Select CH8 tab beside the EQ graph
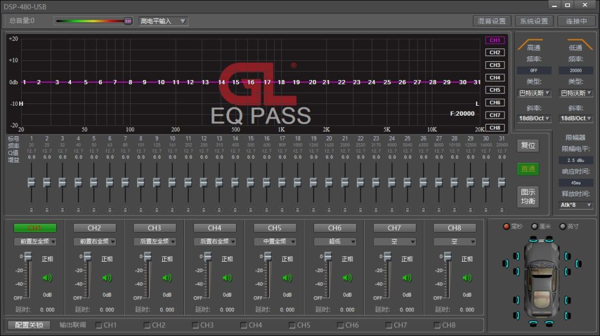The height and width of the screenshot is (336, 600). pyautogui.click(x=495, y=127)
